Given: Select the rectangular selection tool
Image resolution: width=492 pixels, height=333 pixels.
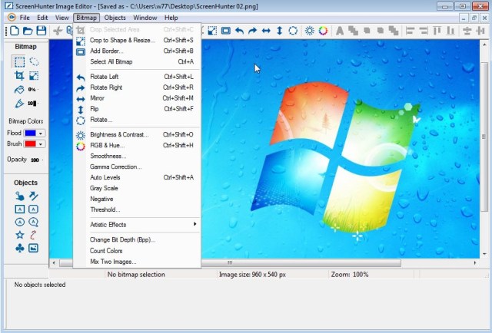Looking at the screenshot, I should 20,61.
